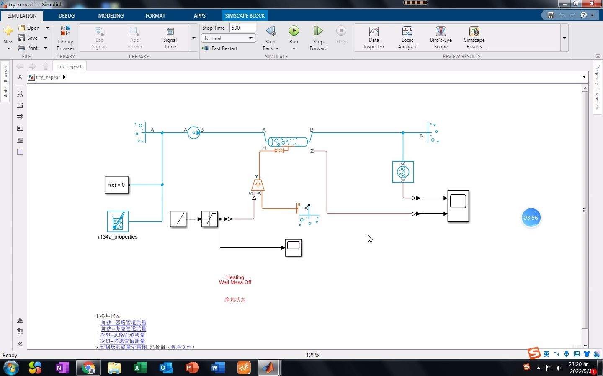Image resolution: width=603 pixels, height=376 pixels.
Task: Open the Data Inspector
Action: click(374, 37)
